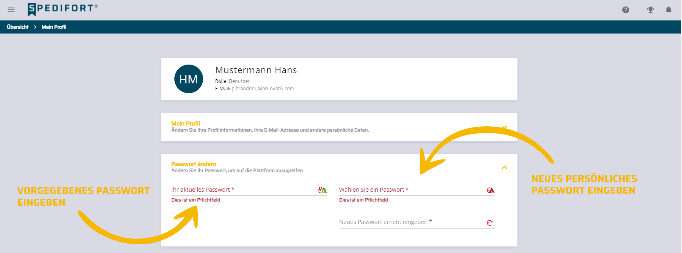Click description 'Ändern Sie Ihr Passwort'
The height and width of the screenshot is (253, 682).
pyautogui.click(x=237, y=170)
